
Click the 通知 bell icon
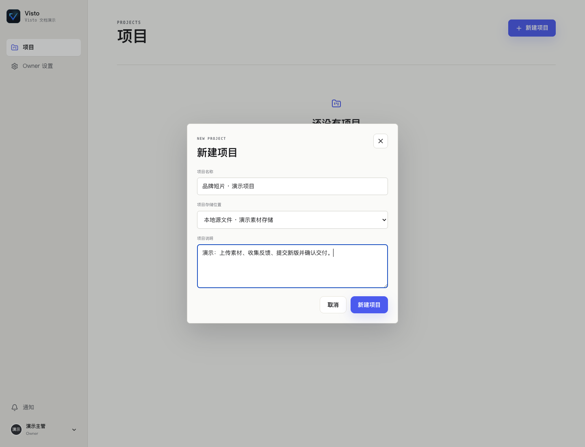coord(15,408)
